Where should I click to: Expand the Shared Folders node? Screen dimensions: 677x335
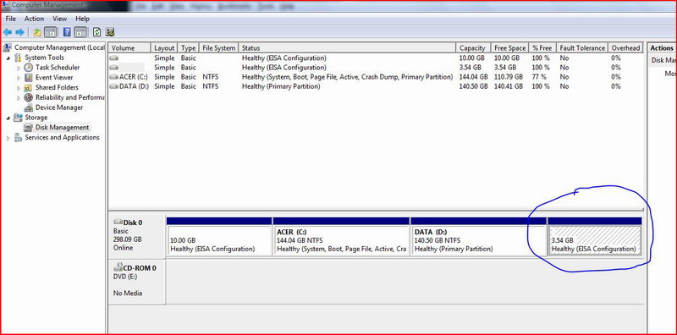19,88
